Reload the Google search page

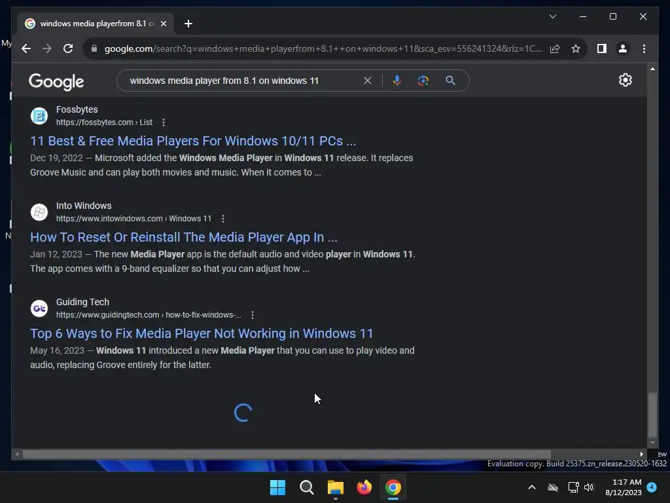(x=68, y=48)
